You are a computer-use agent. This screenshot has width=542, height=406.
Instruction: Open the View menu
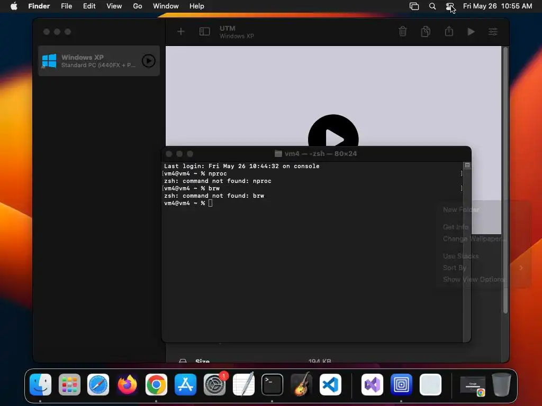pos(114,6)
